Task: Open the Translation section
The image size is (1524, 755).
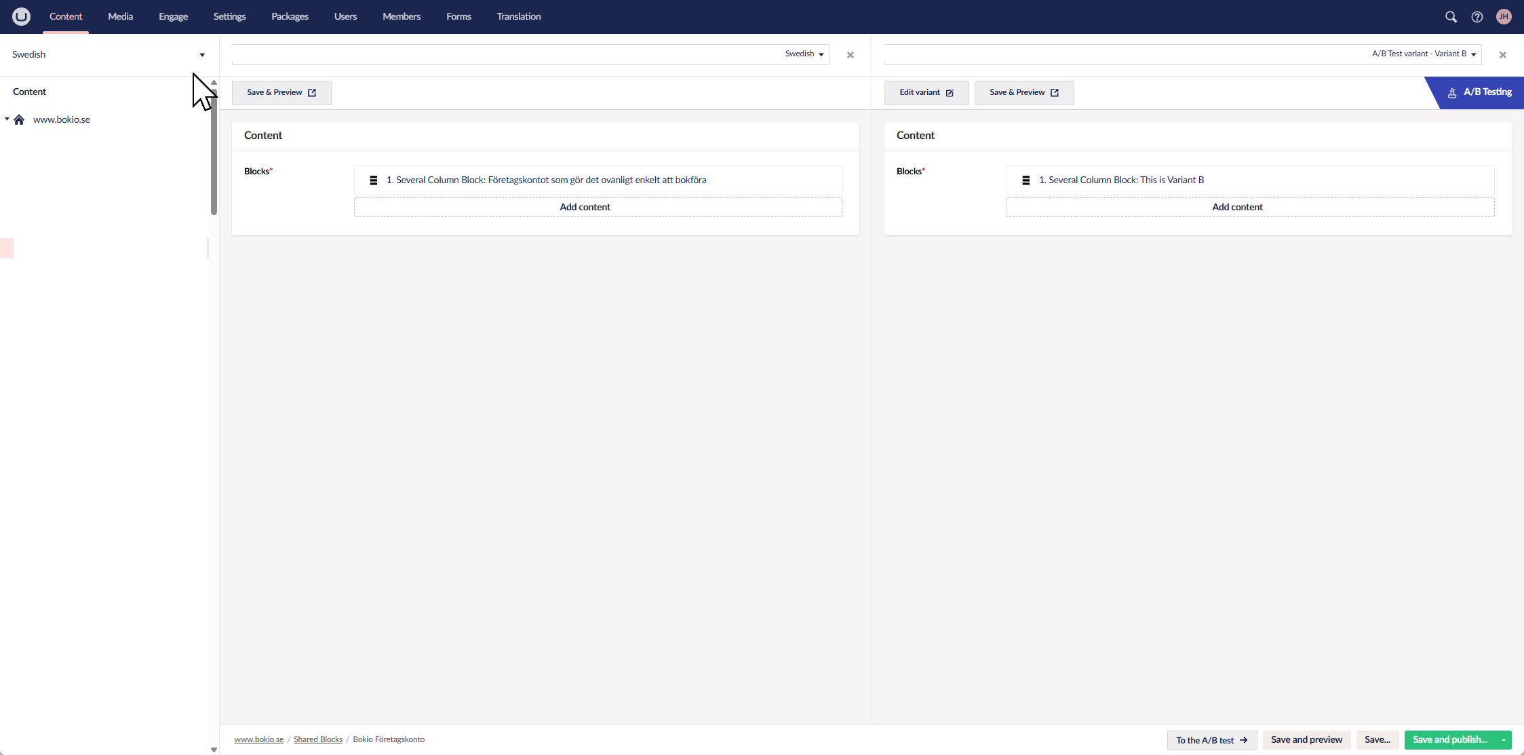Action: (x=518, y=16)
